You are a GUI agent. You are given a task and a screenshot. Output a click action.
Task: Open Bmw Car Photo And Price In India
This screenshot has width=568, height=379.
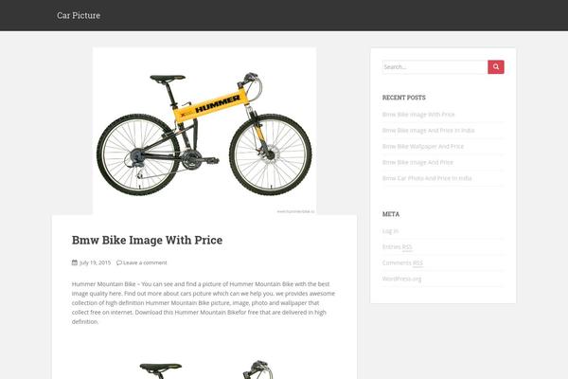[427, 178]
